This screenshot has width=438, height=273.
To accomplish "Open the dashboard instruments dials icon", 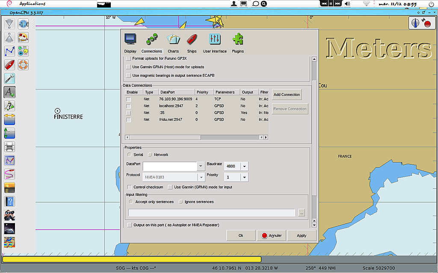I will click(x=23, y=51).
